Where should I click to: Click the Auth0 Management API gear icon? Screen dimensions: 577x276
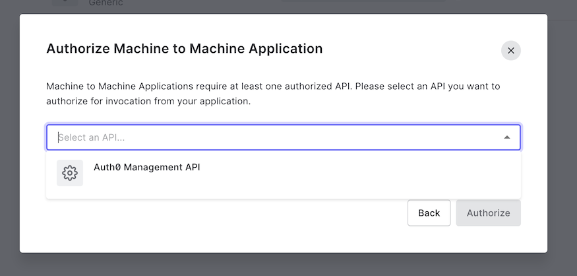pos(70,173)
